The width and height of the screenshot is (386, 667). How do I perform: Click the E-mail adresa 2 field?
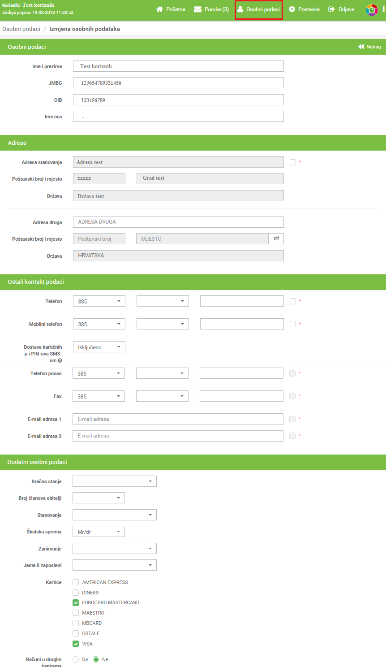point(178,436)
